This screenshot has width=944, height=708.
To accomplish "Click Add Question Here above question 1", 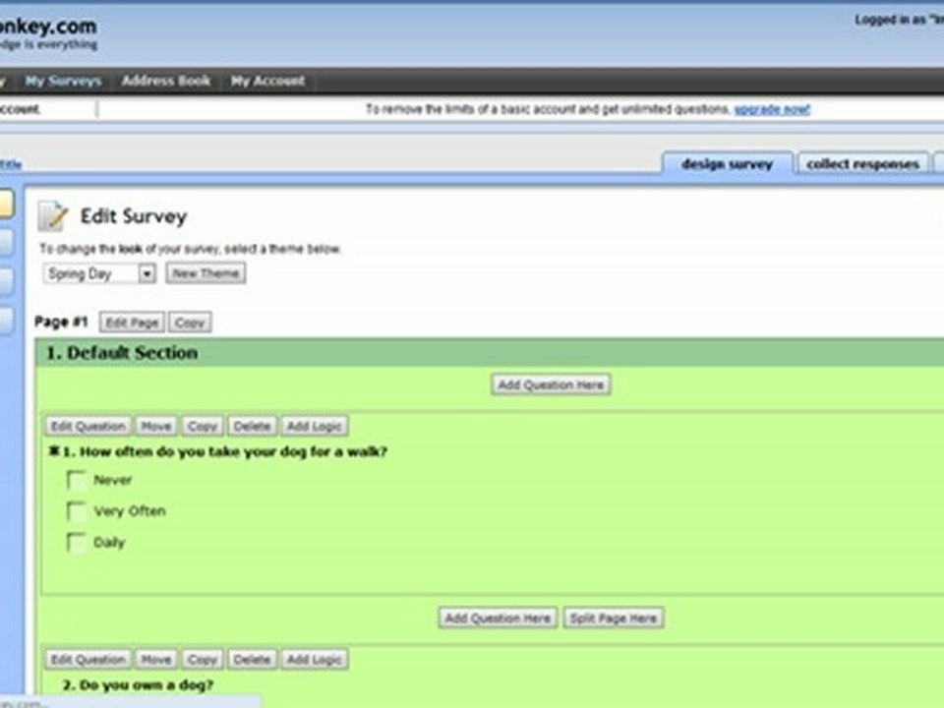I will (x=551, y=384).
